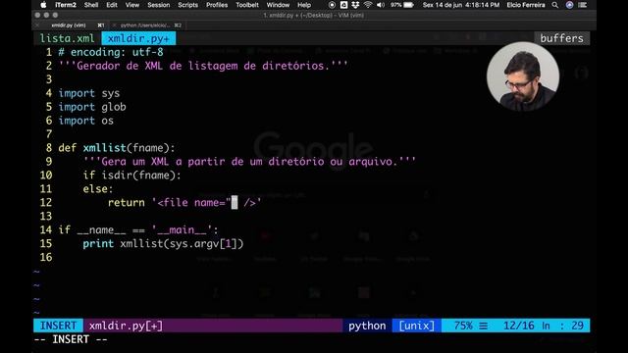Viewport: 628px width, 353px height.
Task: Close the python terminal tab
Action: (x=114, y=25)
